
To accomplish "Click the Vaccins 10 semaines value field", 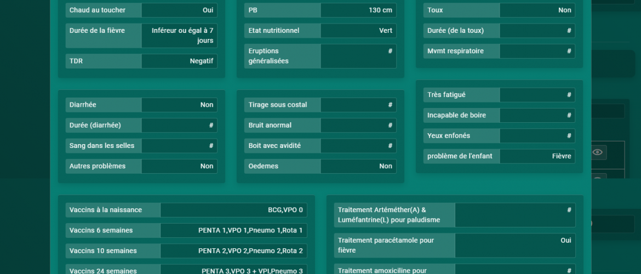I will coord(233,251).
